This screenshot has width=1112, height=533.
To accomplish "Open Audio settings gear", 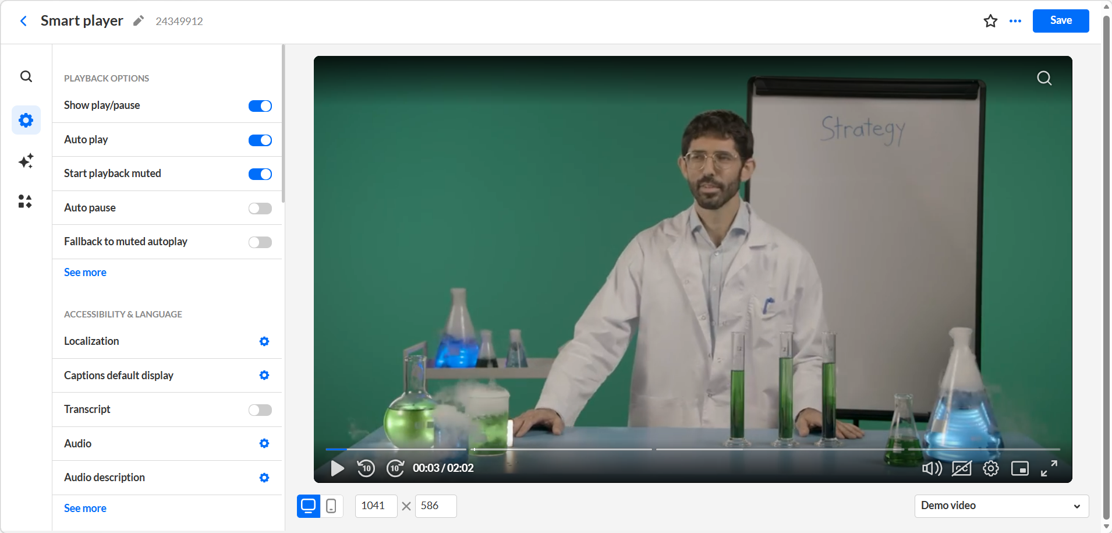I will coord(264,443).
